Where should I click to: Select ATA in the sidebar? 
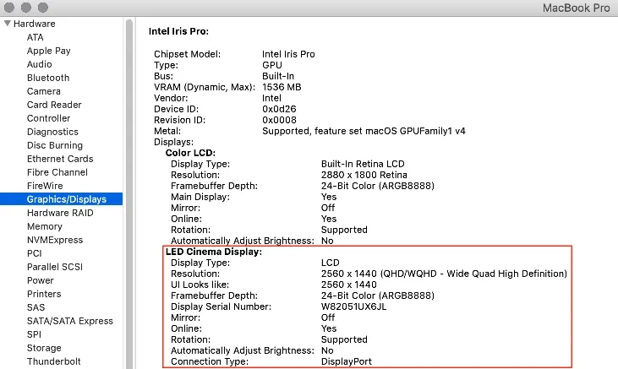tap(35, 37)
